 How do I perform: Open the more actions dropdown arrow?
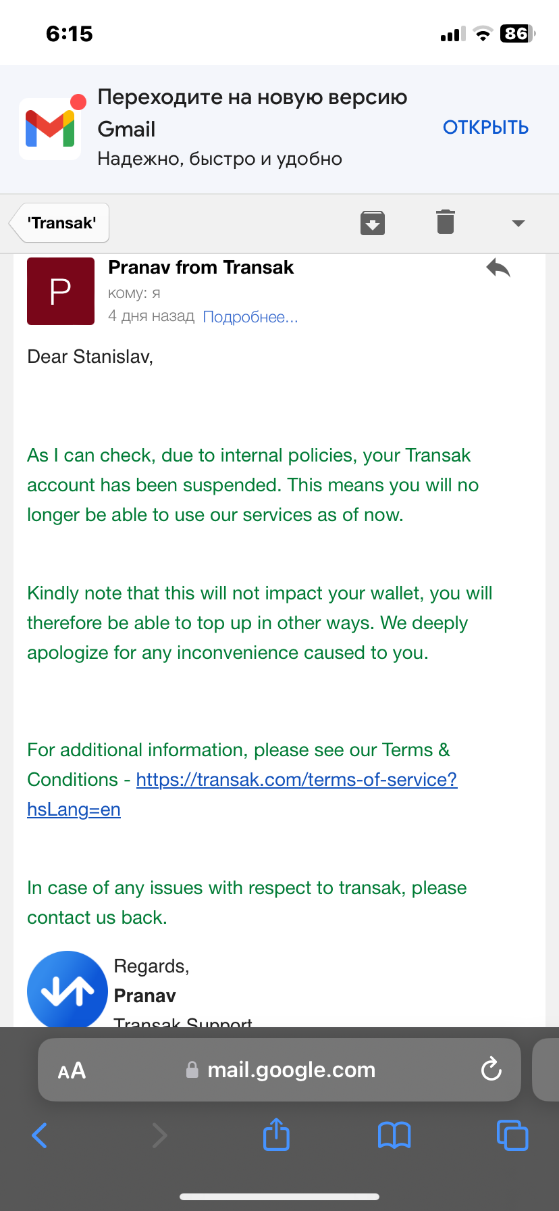tap(518, 223)
